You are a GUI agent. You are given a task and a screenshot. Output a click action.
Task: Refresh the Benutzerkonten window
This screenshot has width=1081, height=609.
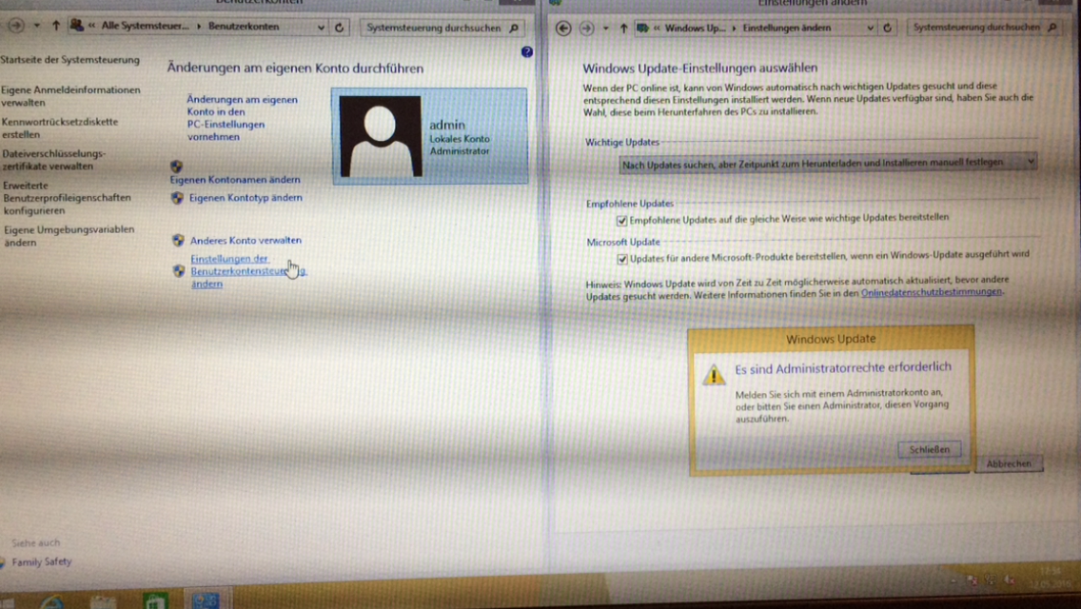(x=341, y=28)
